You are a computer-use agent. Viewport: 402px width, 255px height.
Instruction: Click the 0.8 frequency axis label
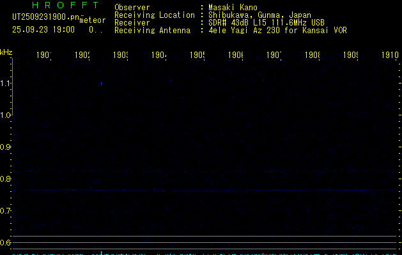6,179
